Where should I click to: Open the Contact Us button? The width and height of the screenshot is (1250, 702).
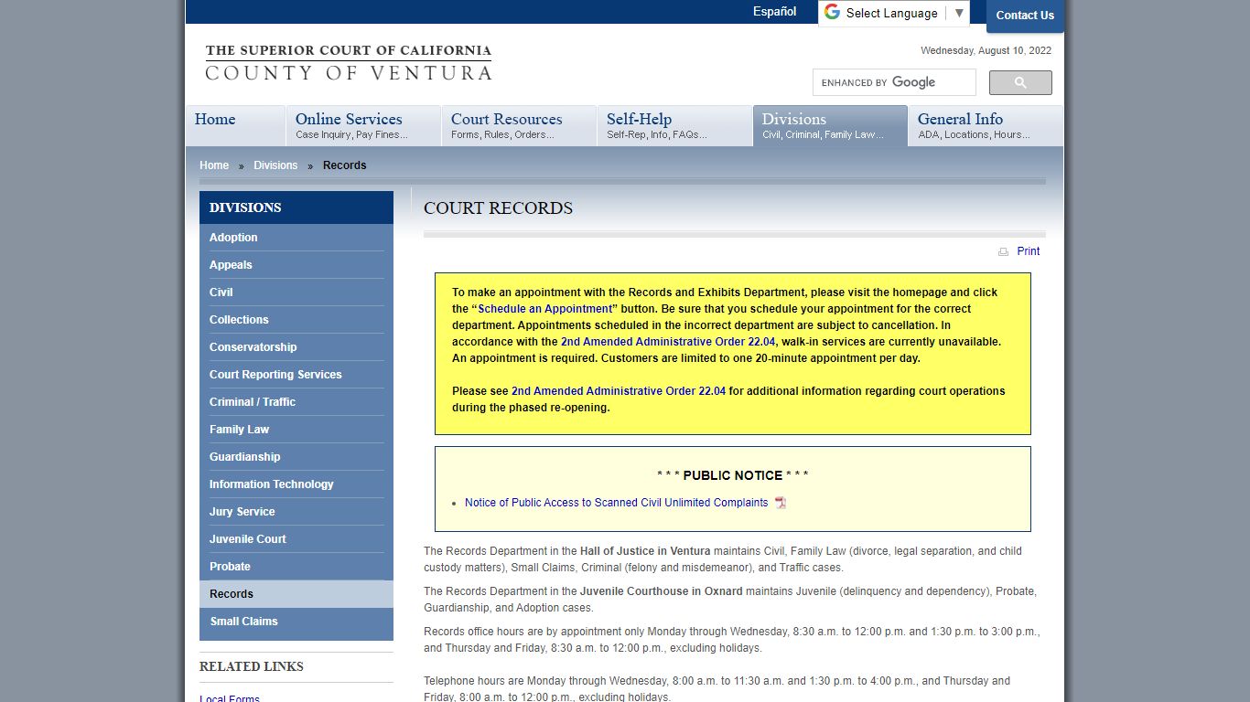click(1025, 16)
